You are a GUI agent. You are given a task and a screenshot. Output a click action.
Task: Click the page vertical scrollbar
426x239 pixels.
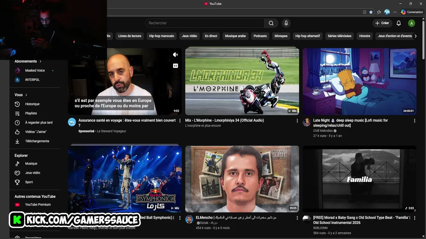coord(423,40)
